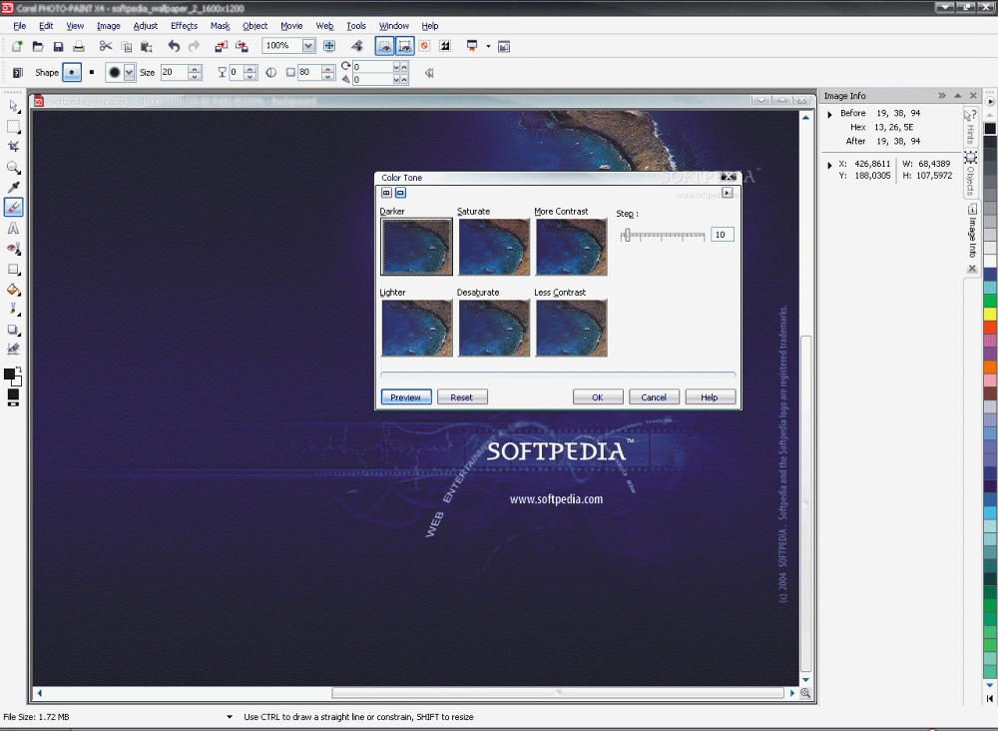Click the Paste icon in toolbar
This screenshot has width=998, height=731.
pyautogui.click(x=147, y=46)
